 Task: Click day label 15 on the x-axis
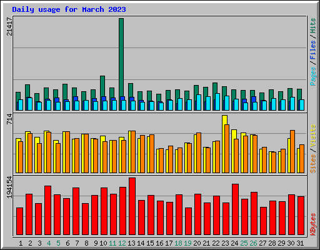[150, 243]
